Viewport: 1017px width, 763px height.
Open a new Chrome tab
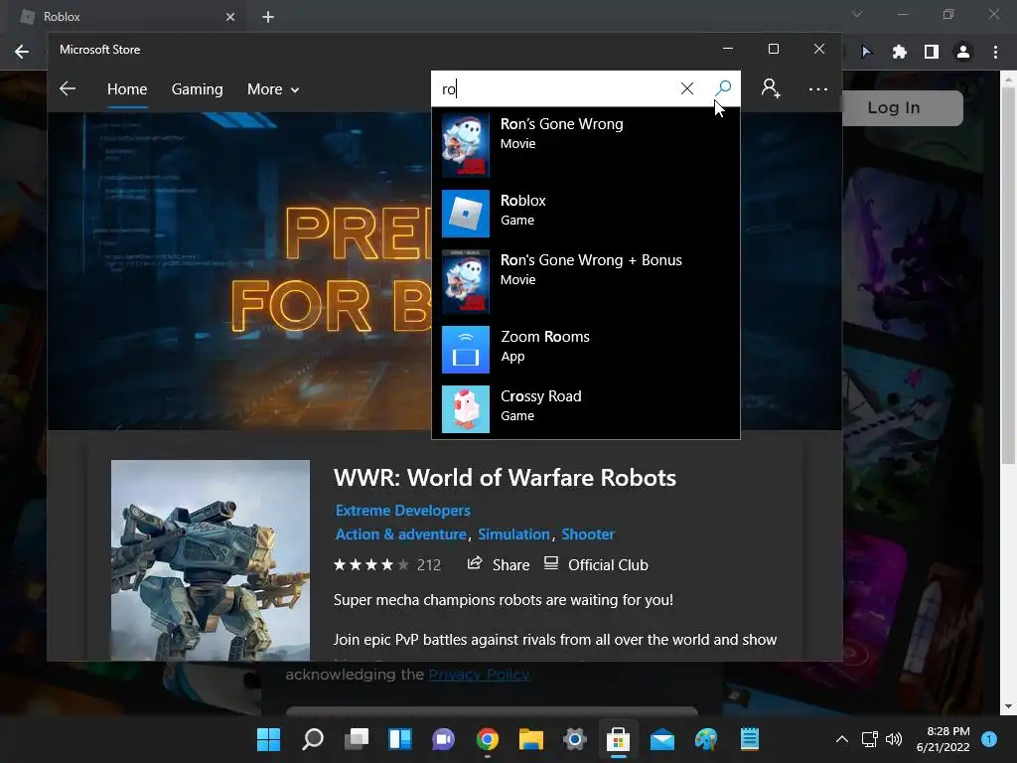[268, 17]
